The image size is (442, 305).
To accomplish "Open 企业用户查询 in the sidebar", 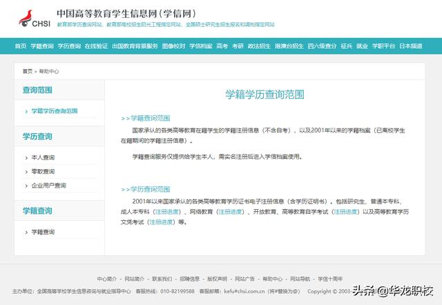I will [x=49, y=186].
